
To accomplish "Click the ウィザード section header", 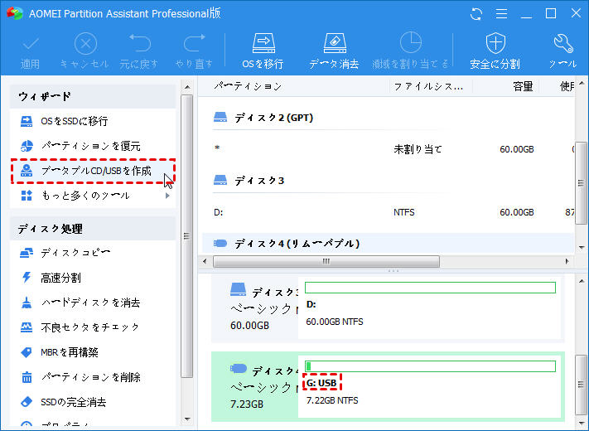I will (93, 97).
